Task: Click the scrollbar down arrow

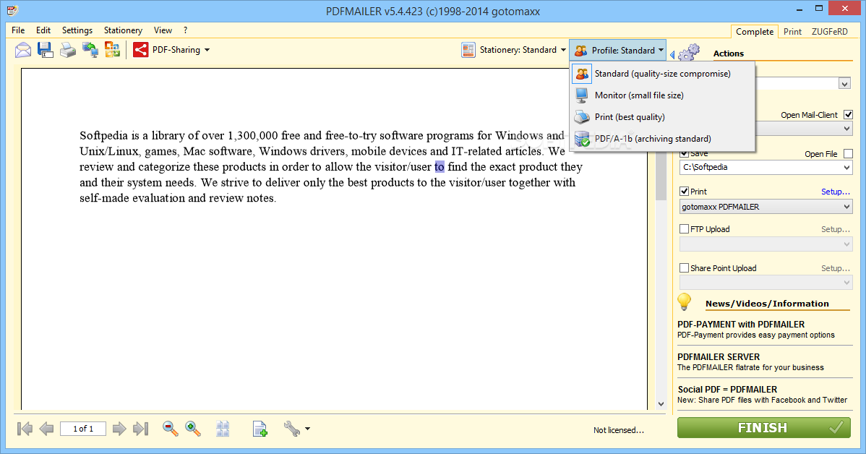Action: [x=661, y=403]
